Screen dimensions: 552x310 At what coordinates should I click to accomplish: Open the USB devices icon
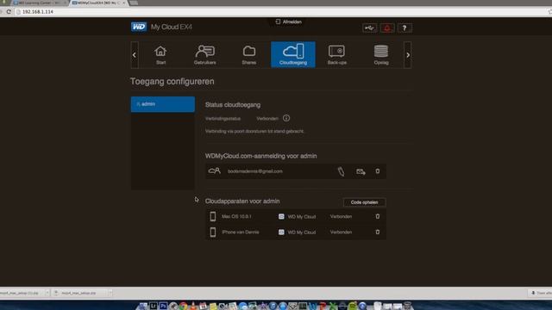(370, 28)
